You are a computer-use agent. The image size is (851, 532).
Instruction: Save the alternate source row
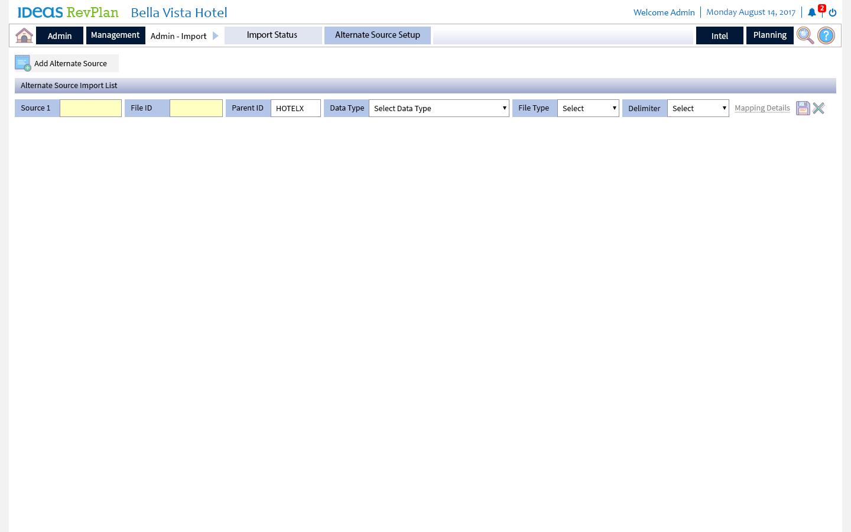(803, 108)
